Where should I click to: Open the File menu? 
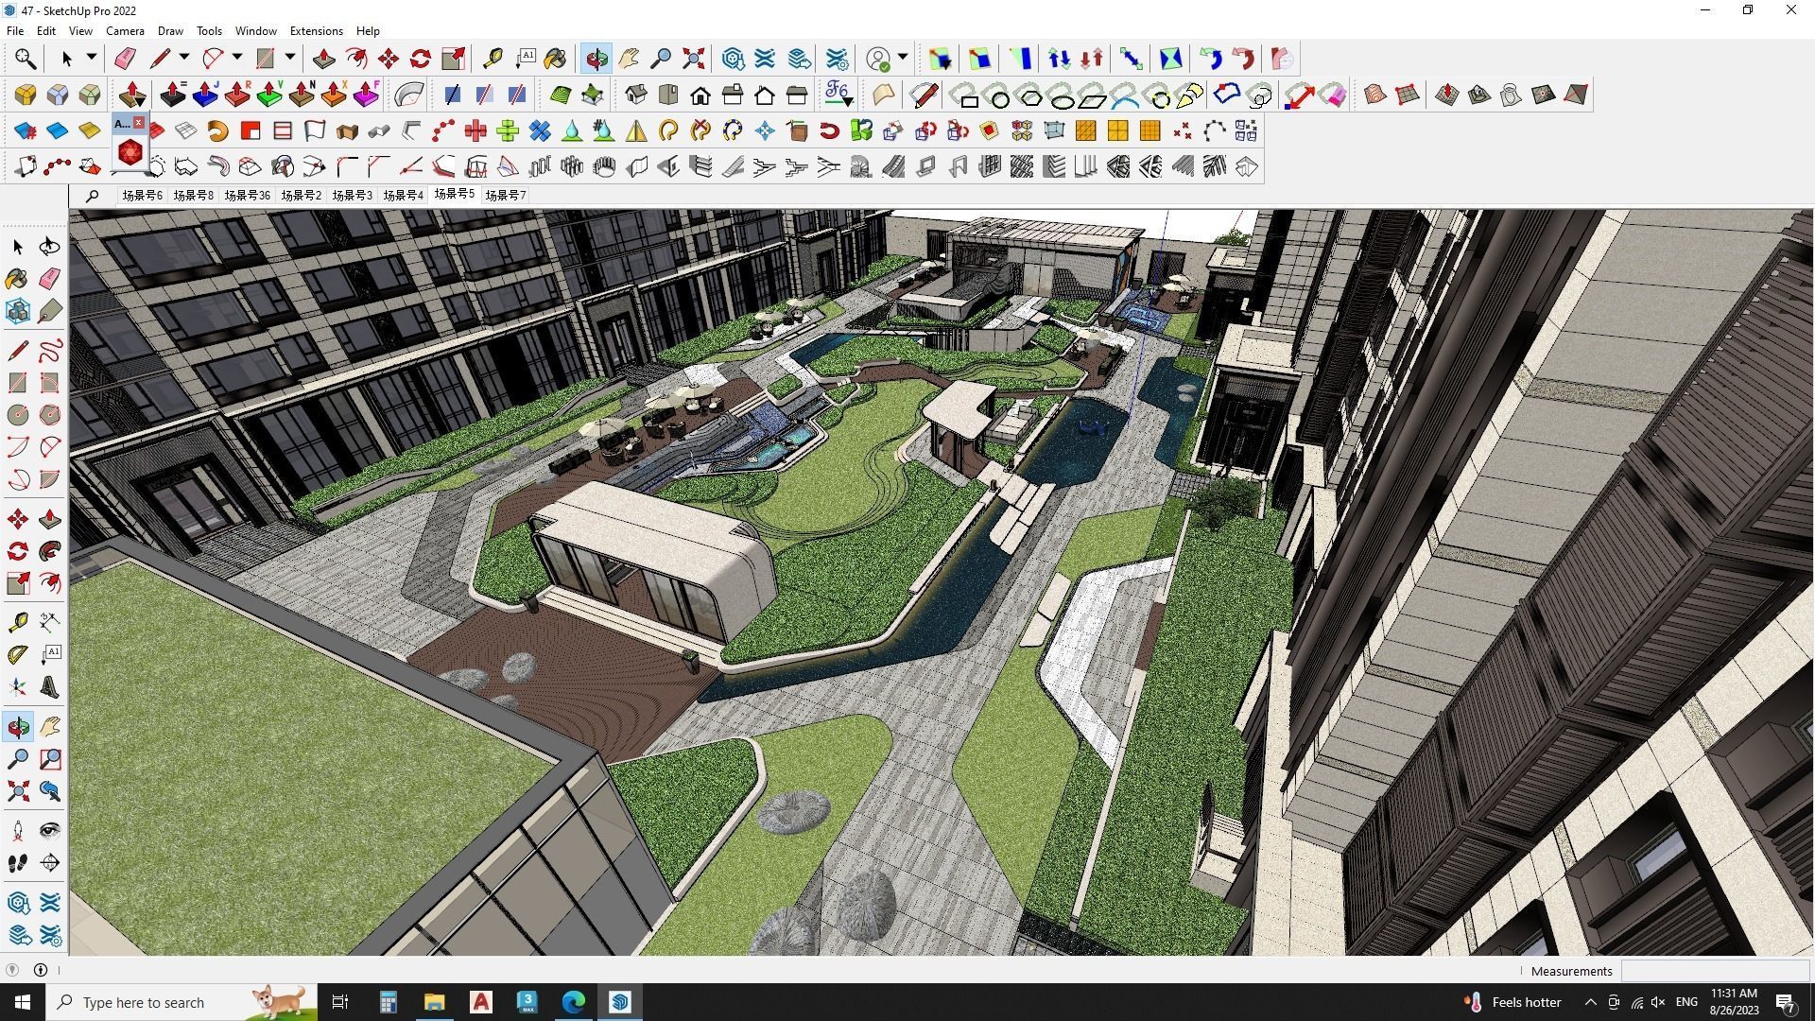click(15, 31)
